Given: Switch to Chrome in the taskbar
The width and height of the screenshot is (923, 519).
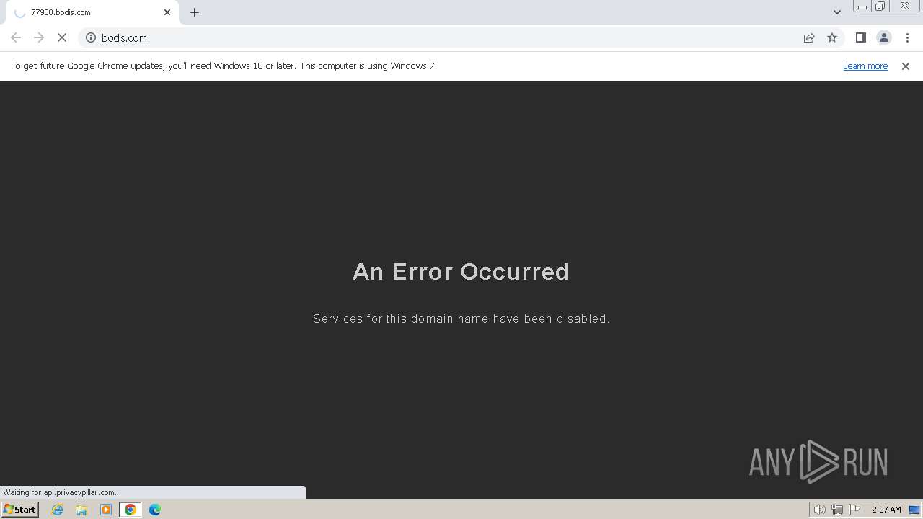Looking at the screenshot, I should (x=131, y=510).
